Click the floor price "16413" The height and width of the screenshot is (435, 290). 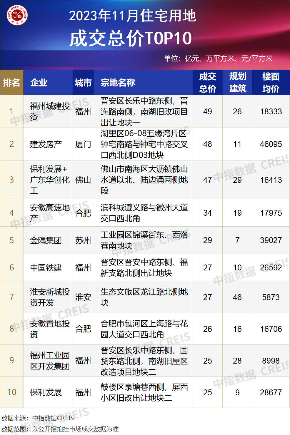click(x=271, y=180)
